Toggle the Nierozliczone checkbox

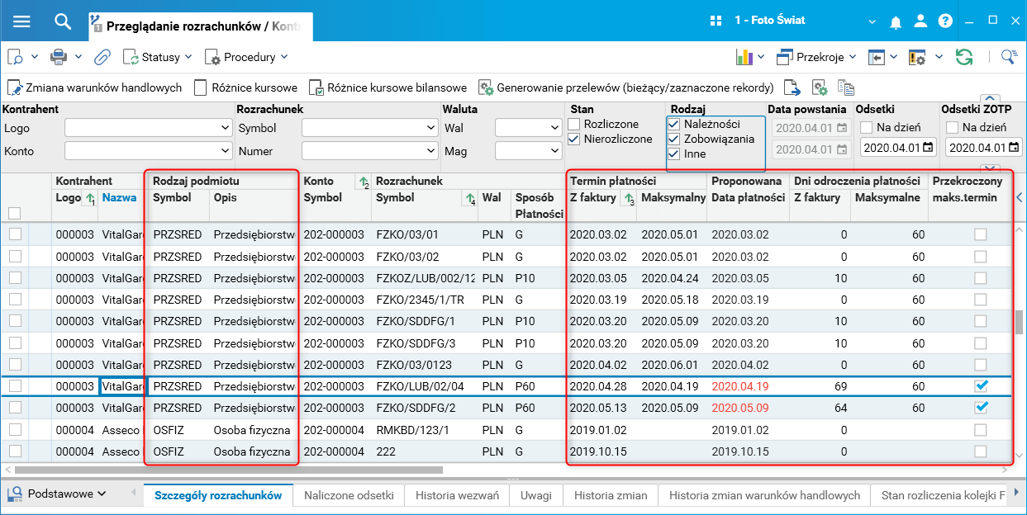point(574,139)
